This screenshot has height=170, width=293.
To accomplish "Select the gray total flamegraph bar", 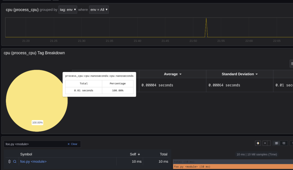I will 233,162.
